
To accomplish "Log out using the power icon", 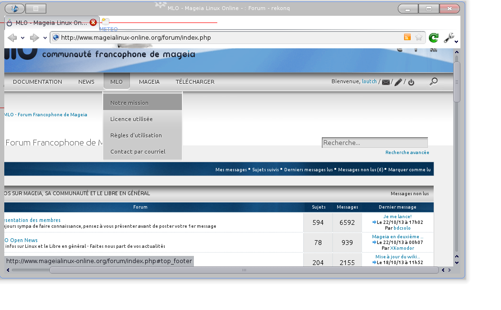I will [411, 82].
